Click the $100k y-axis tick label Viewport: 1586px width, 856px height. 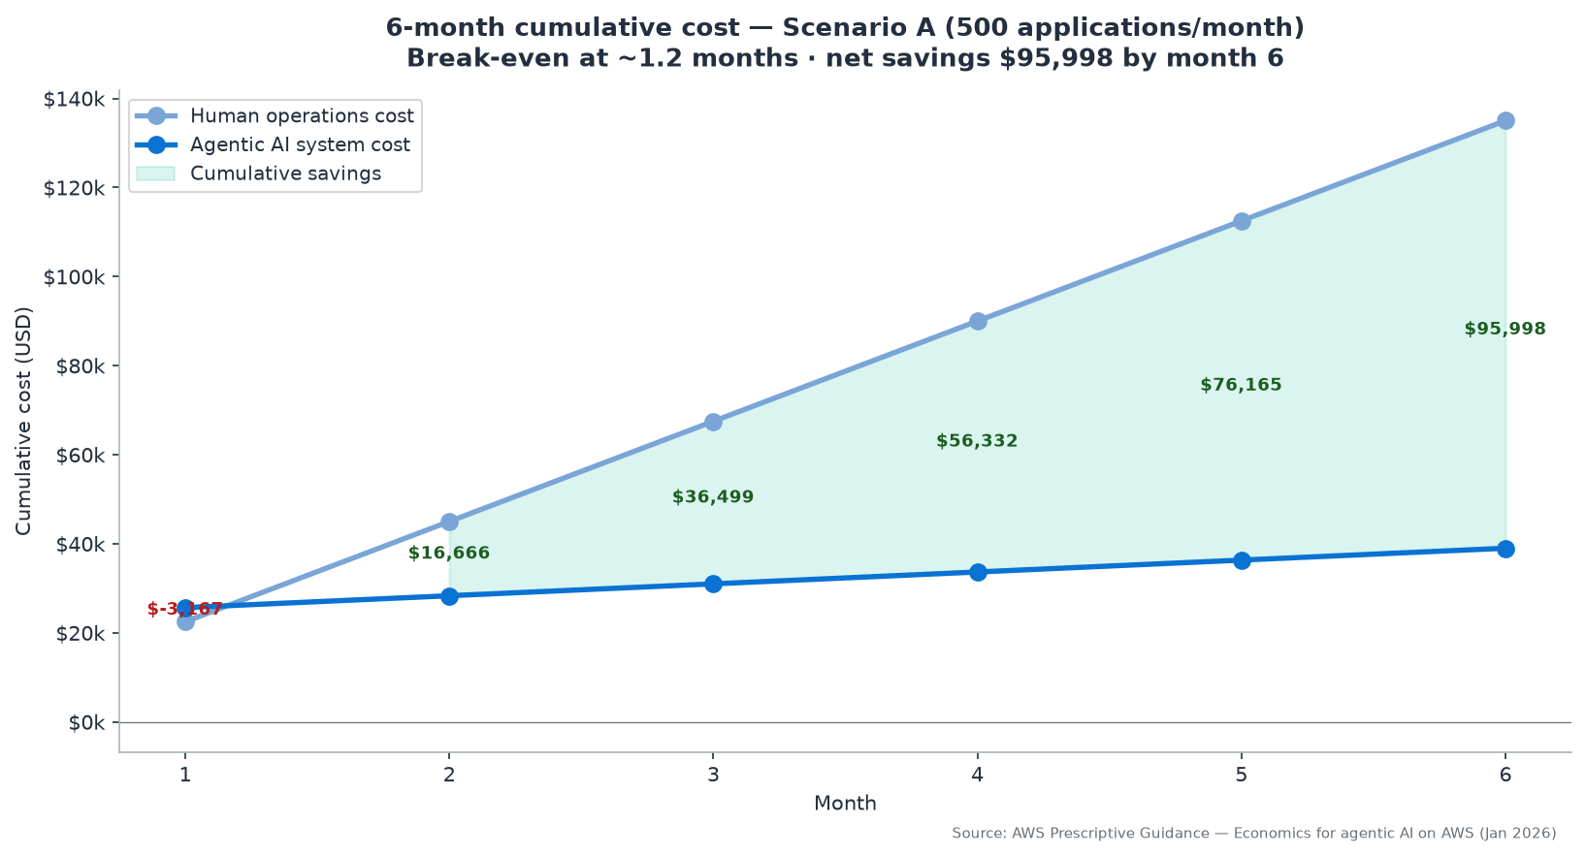(x=75, y=277)
